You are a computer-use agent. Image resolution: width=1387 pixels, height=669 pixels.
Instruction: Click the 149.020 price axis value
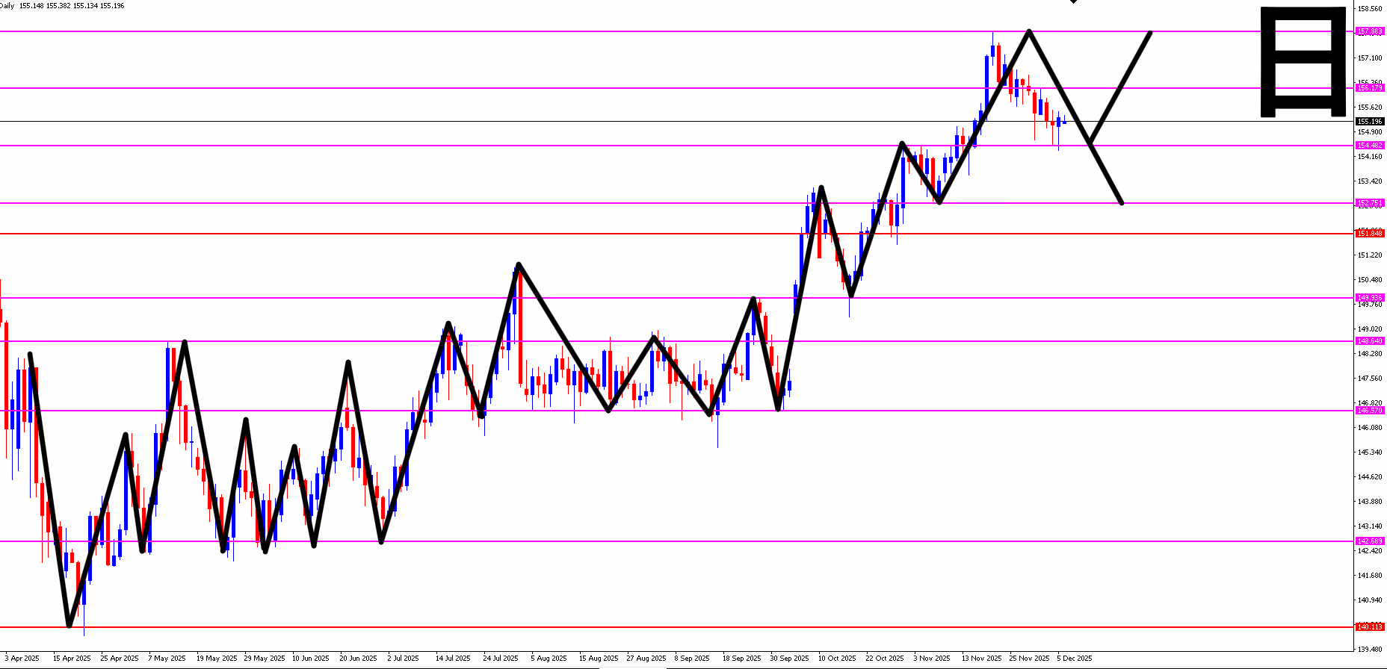click(x=1370, y=329)
